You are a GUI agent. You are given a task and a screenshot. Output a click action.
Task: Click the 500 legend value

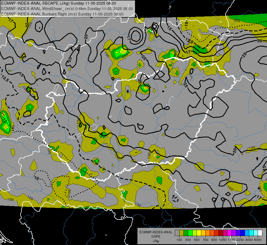[197, 240]
